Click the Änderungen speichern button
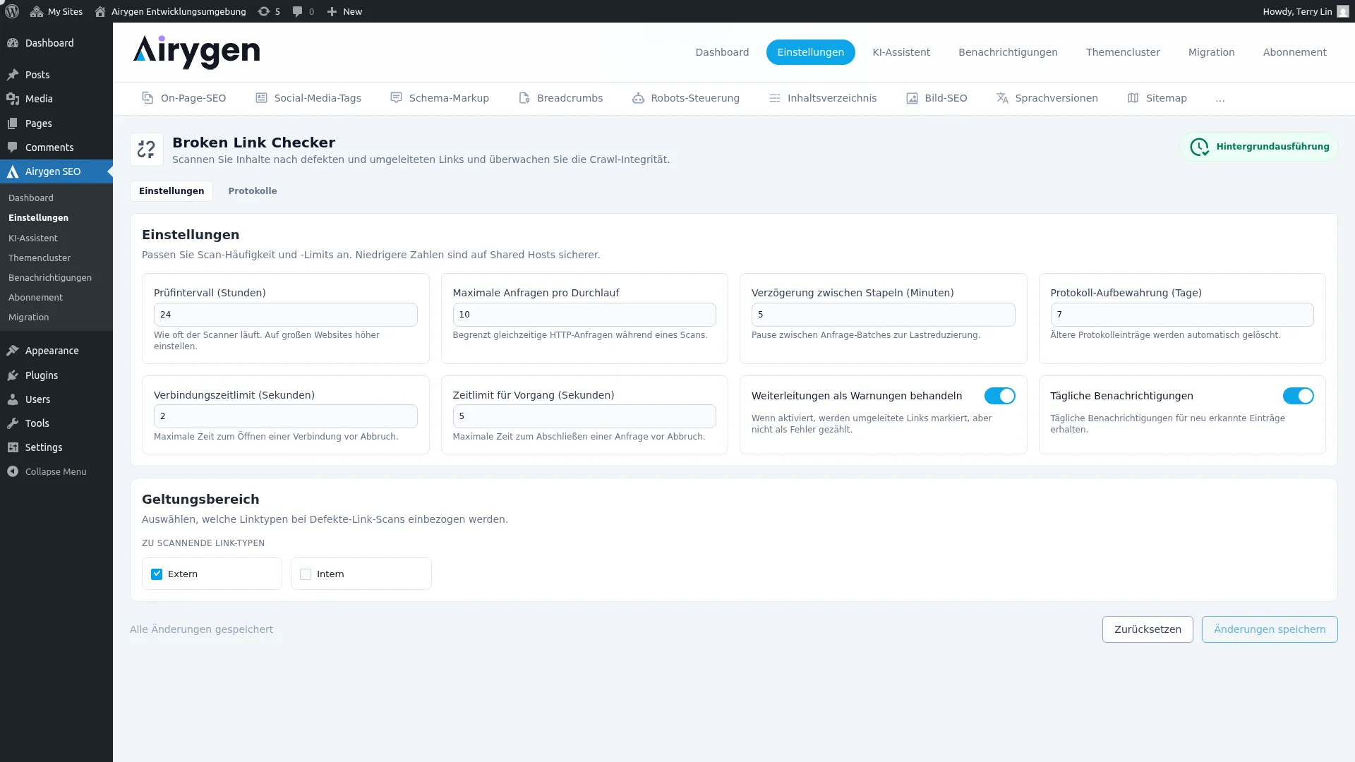 pos(1270,629)
